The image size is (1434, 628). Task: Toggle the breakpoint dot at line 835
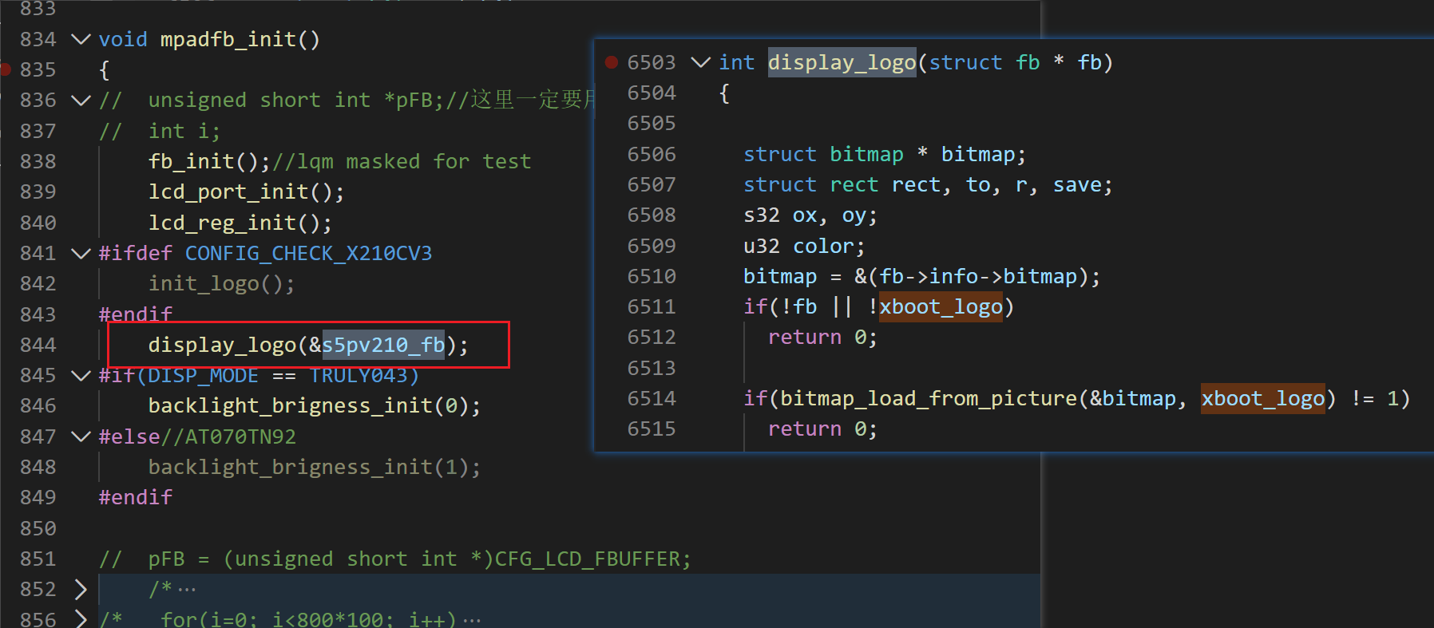pyautogui.click(x=6, y=69)
